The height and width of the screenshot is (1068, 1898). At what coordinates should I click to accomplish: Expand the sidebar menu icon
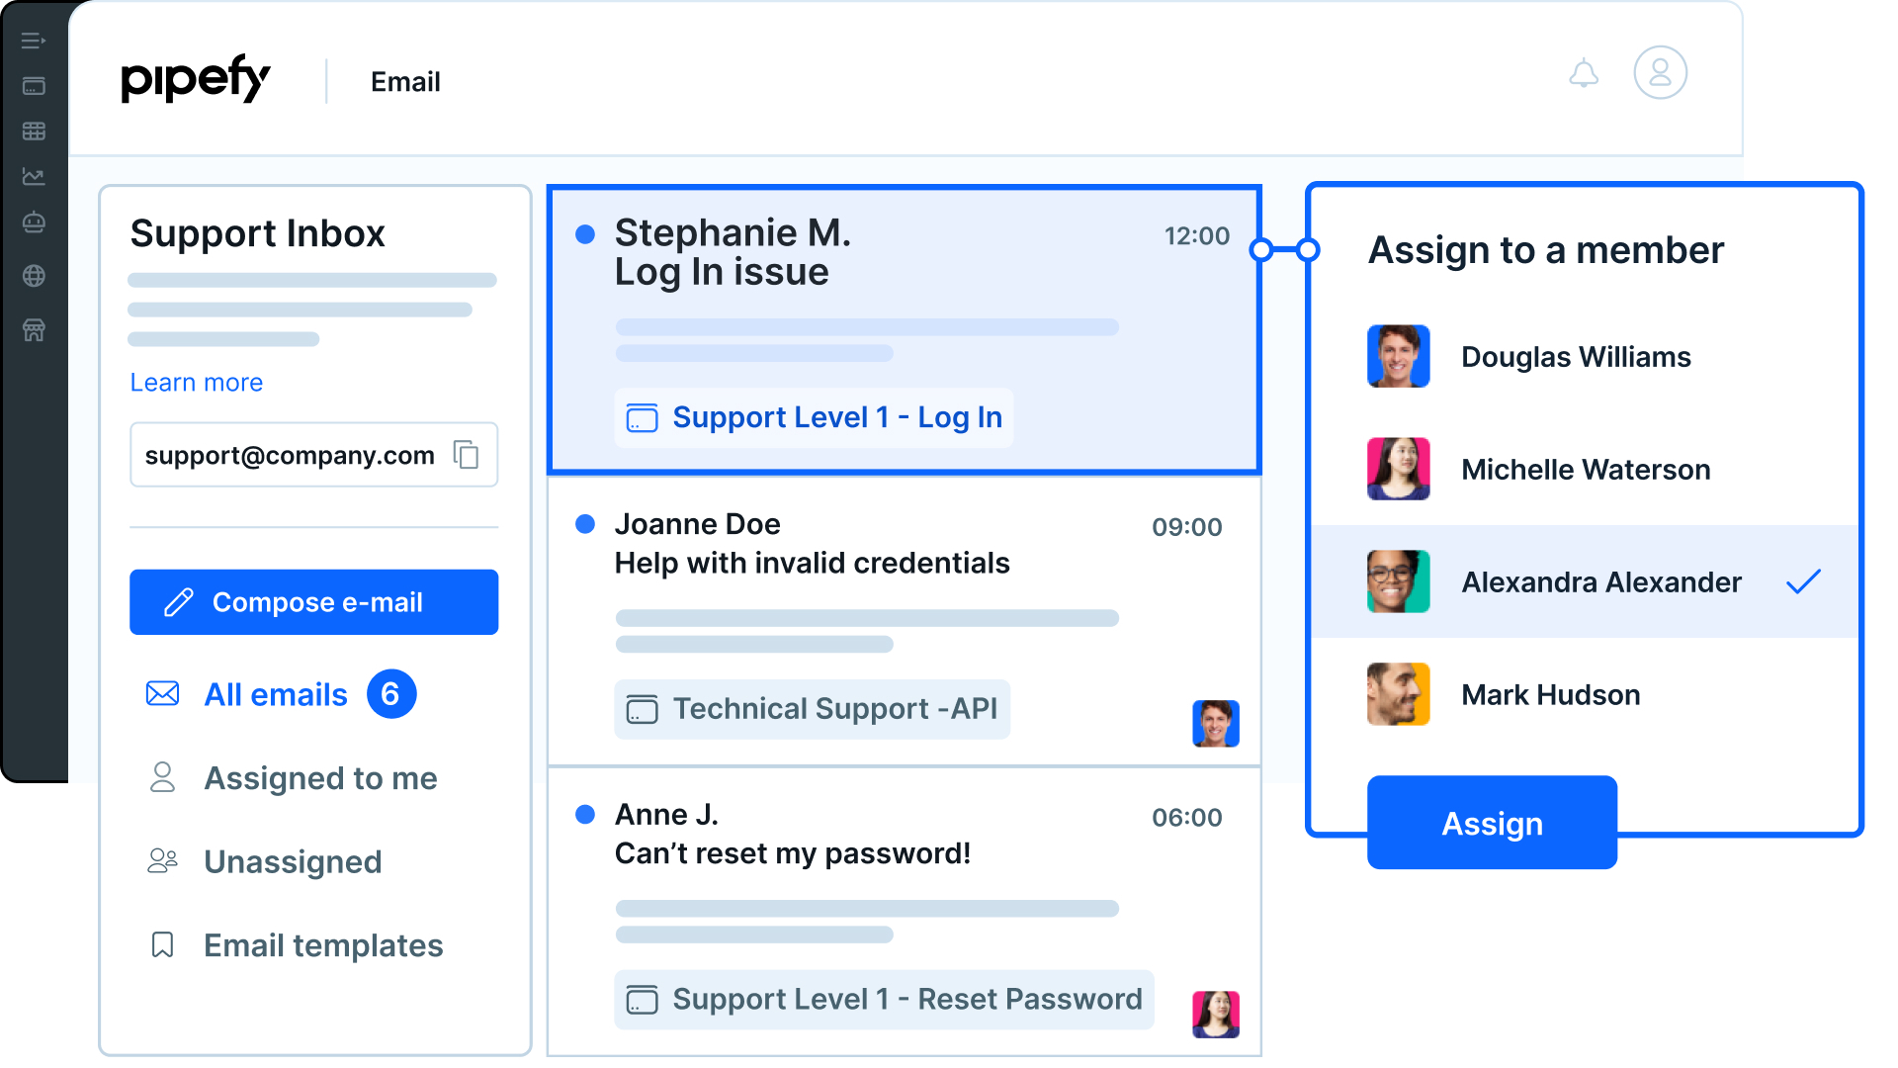[34, 41]
